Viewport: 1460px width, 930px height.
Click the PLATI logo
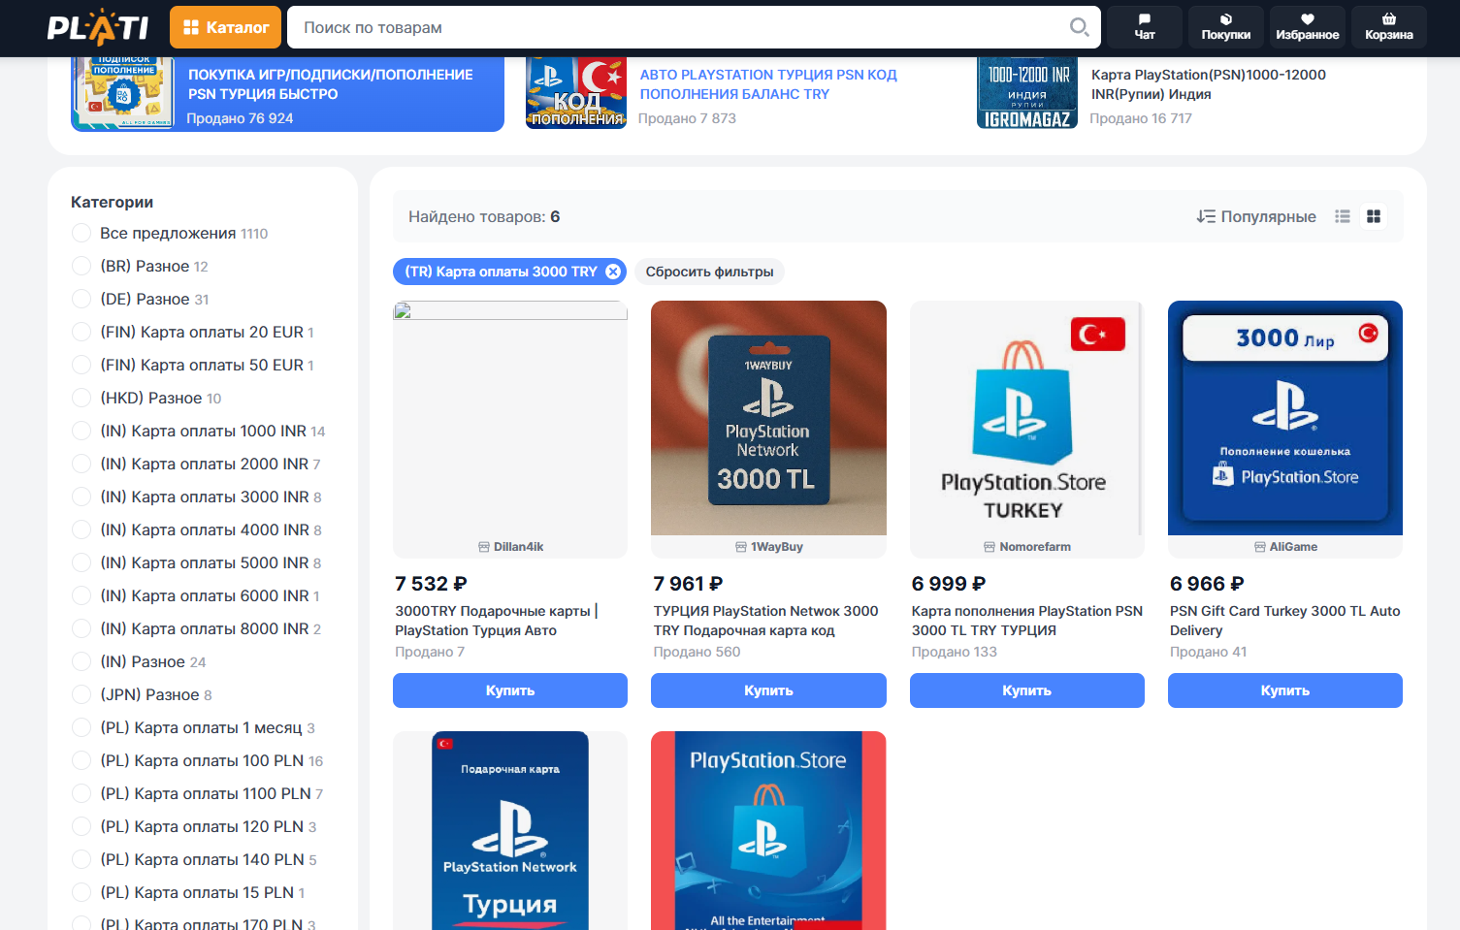tap(98, 27)
